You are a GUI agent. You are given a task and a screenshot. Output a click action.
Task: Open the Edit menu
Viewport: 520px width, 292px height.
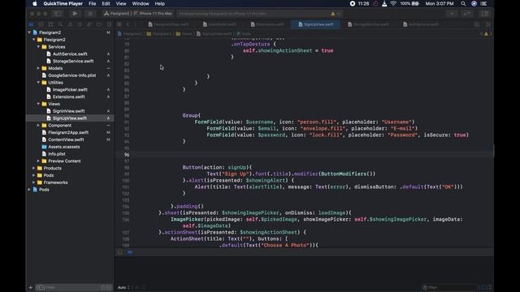point(106,3)
